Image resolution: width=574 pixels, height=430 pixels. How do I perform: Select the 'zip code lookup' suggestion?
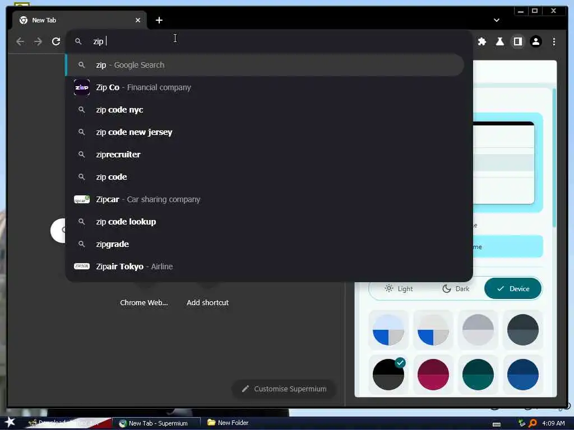tap(265, 222)
